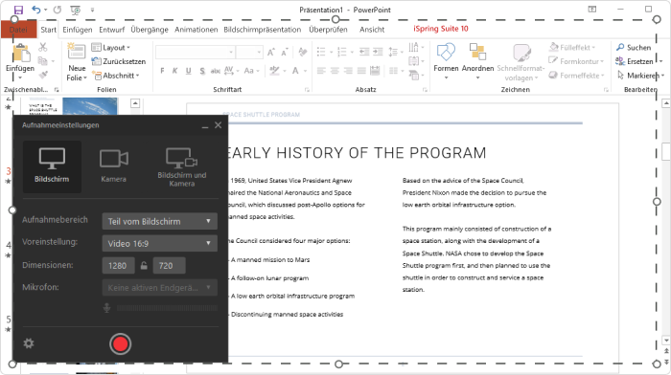Open the Fülleffekt dropdown
Image resolution: width=671 pixels, height=375 pixels.
pyautogui.click(x=572, y=48)
